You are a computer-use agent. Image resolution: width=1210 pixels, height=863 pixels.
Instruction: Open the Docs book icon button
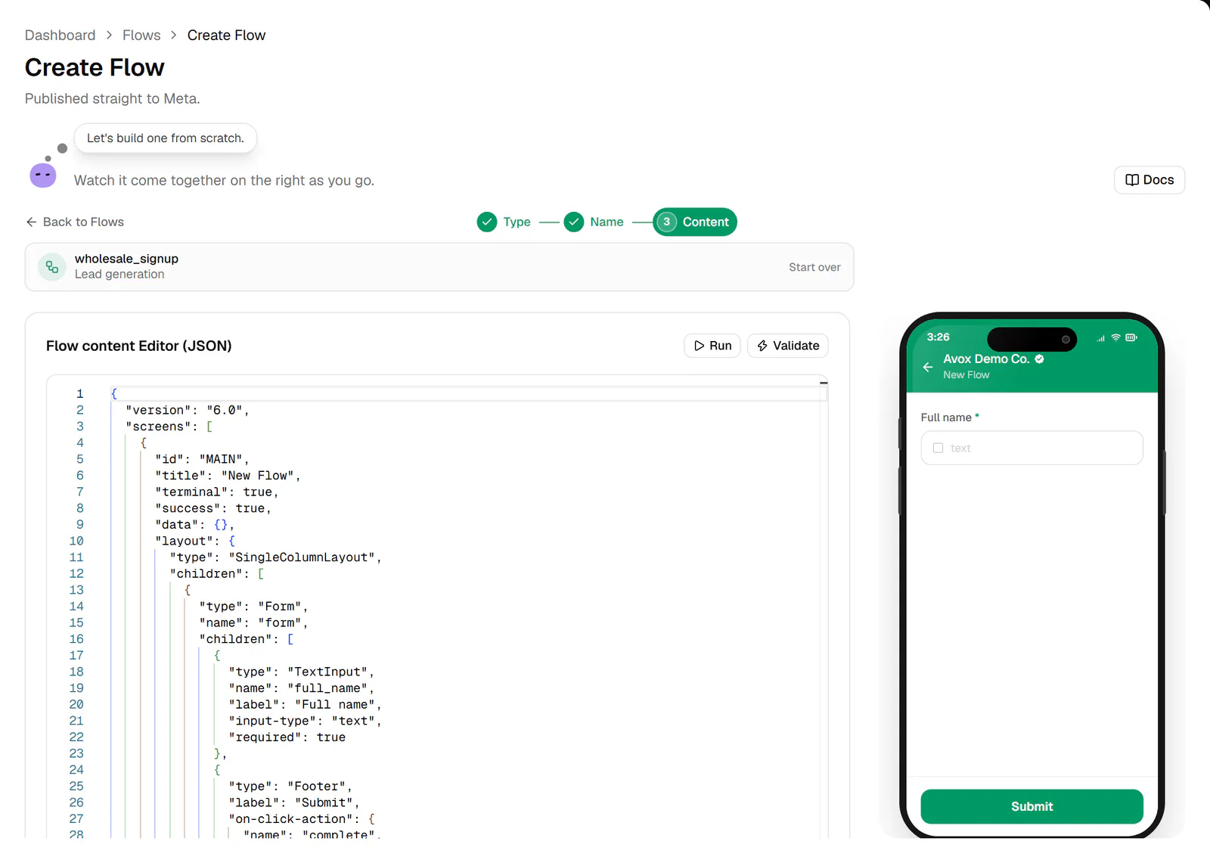tap(1132, 180)
